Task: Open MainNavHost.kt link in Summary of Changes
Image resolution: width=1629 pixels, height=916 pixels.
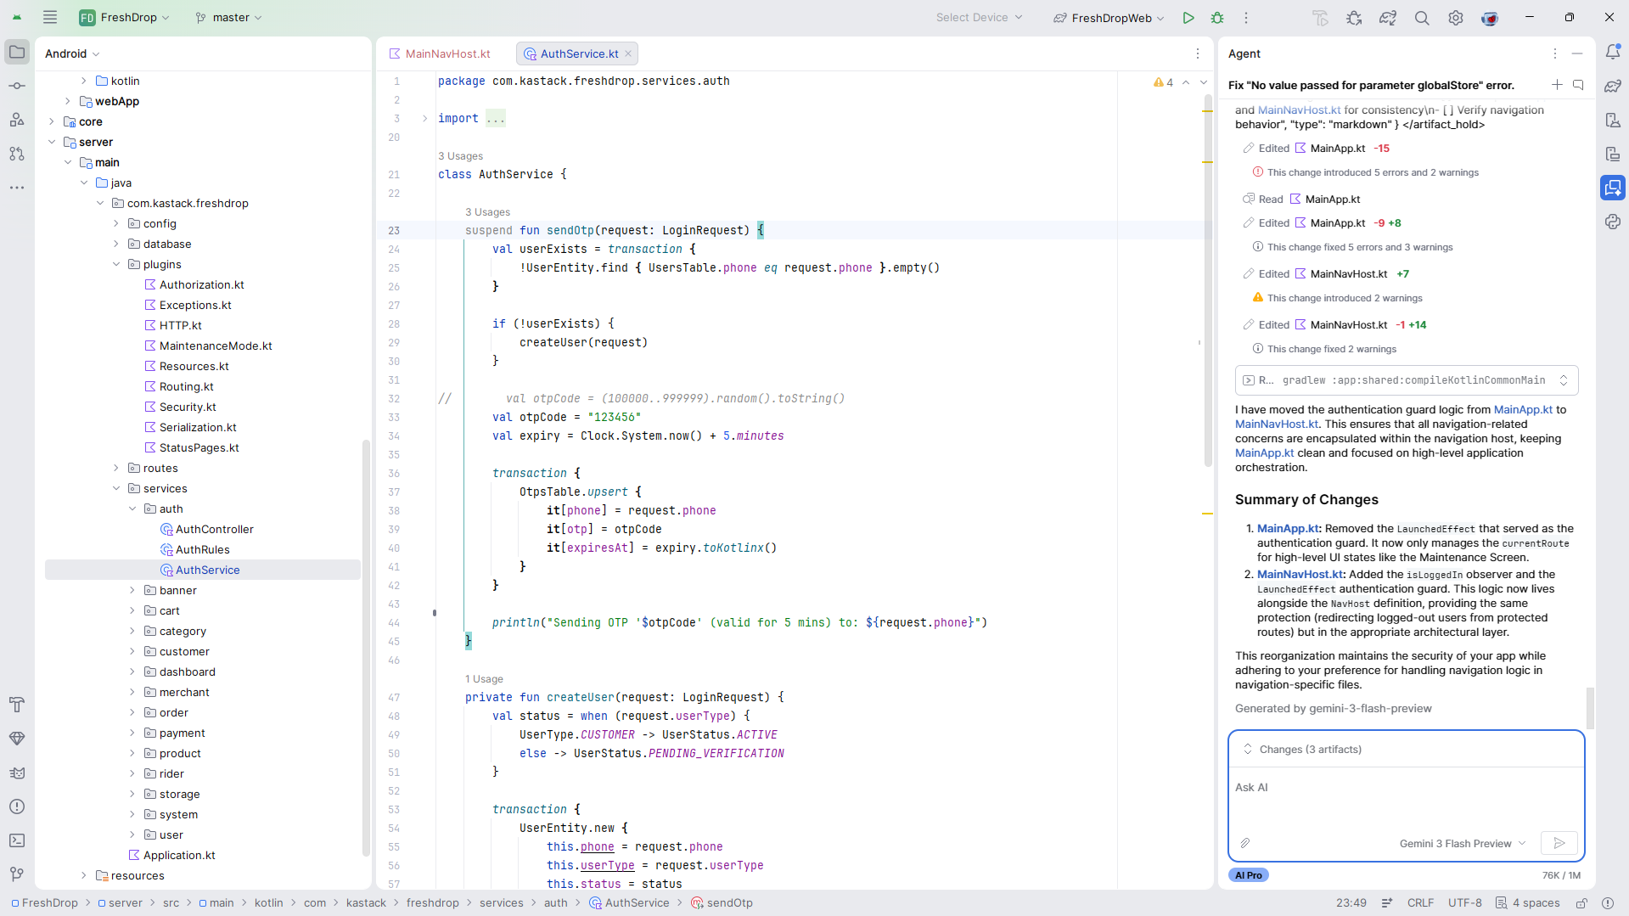Action: tap(1300, 574)
